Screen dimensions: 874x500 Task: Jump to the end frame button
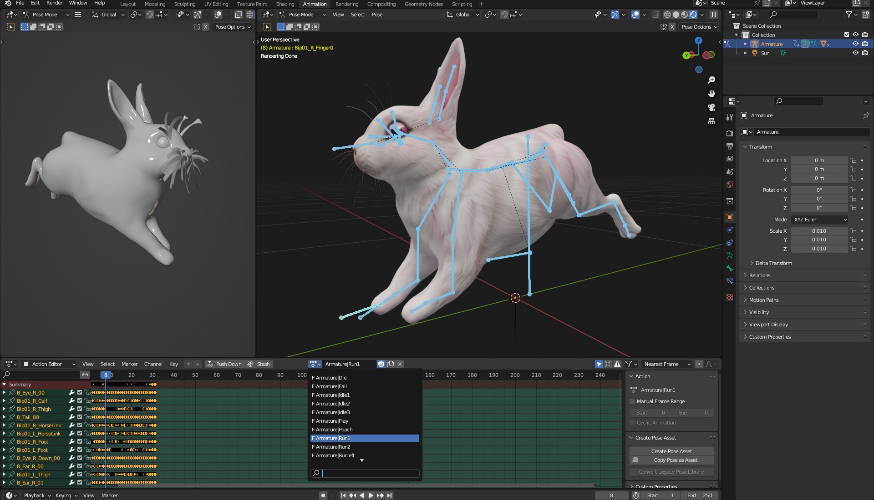click(390, 495)
